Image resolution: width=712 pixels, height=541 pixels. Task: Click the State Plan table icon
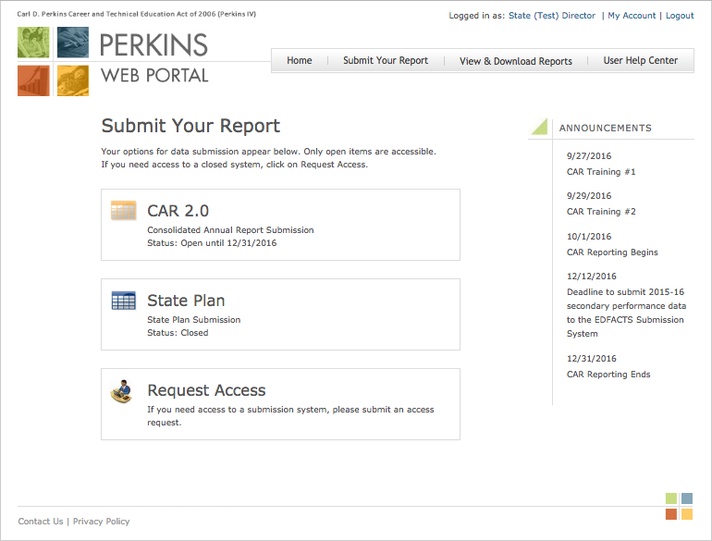pyautogui.click(x=123, y=301)
